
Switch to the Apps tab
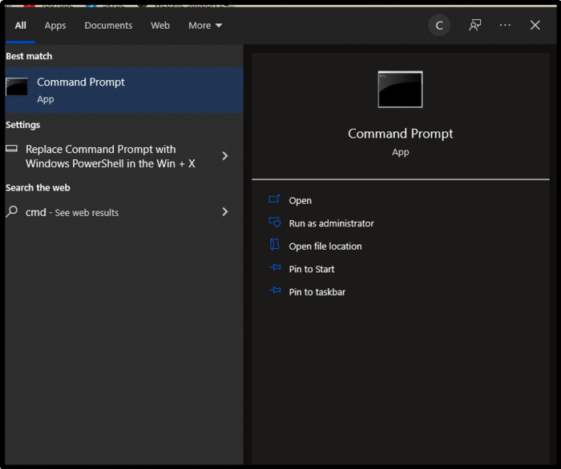[55, 26]
